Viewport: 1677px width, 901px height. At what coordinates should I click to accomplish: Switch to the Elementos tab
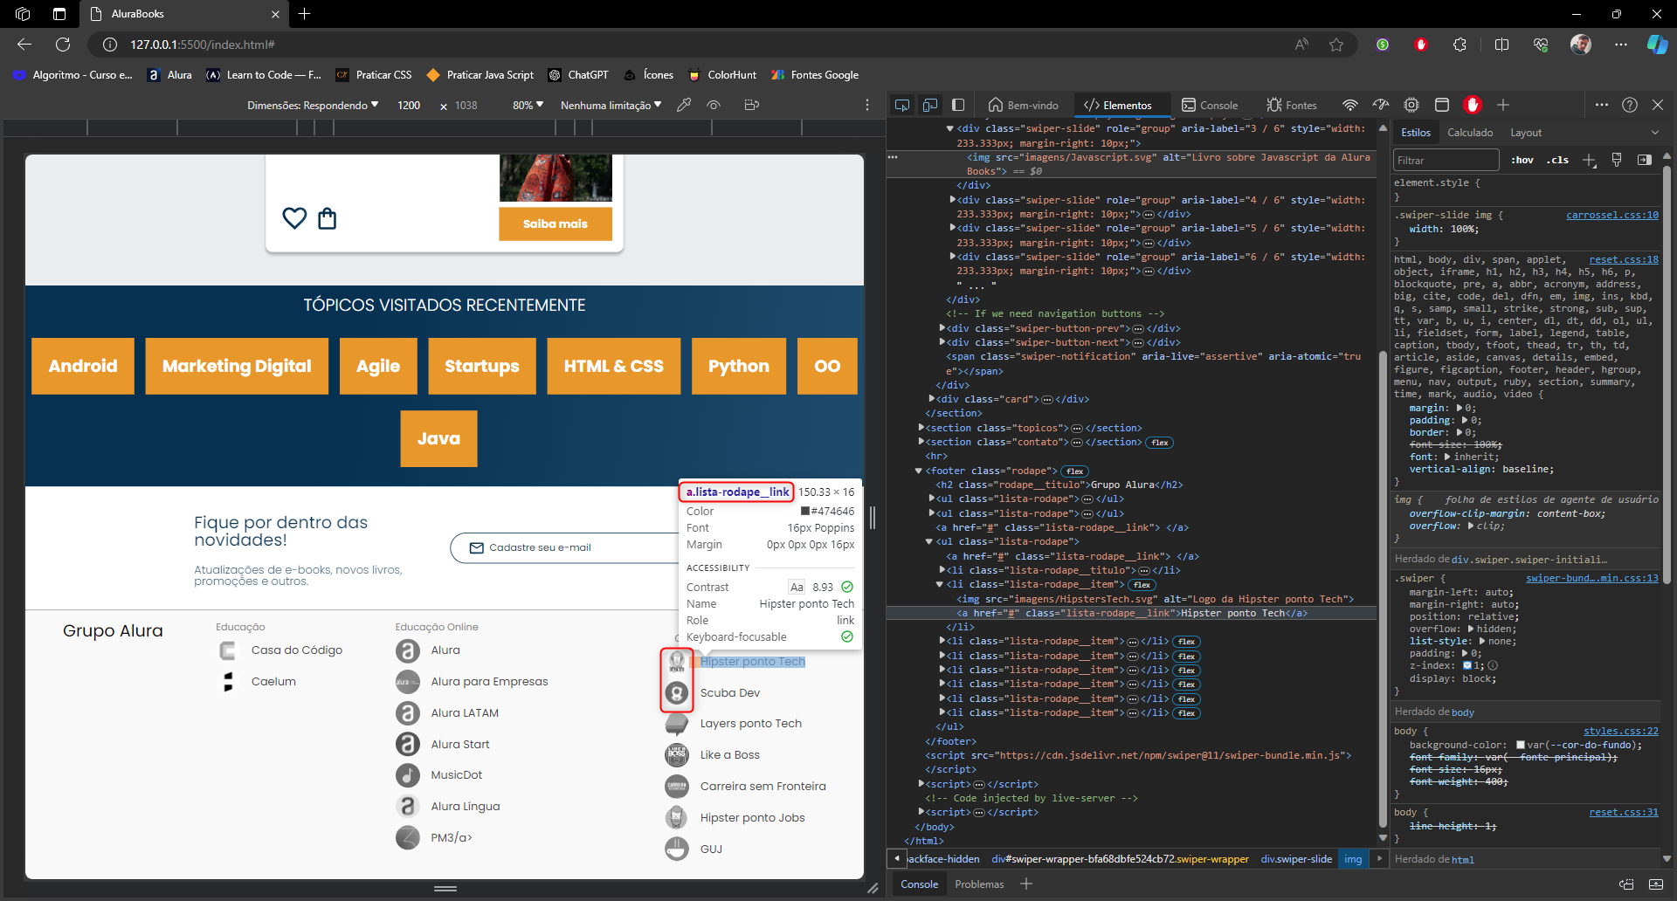[1118, 105]
